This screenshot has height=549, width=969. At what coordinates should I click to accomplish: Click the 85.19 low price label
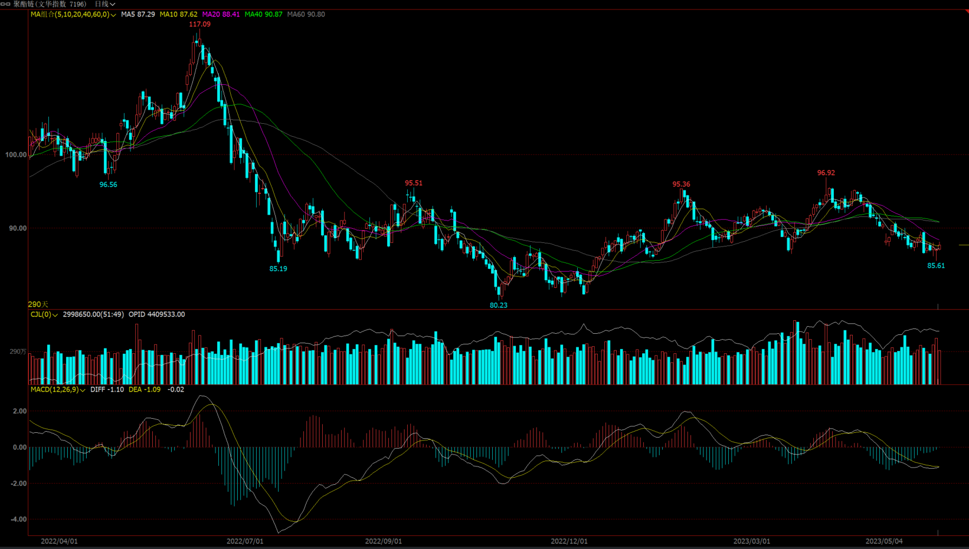click(278, 268)
